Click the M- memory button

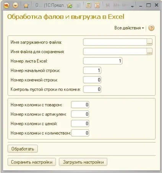pyautogui.click(x=125, y=5)
